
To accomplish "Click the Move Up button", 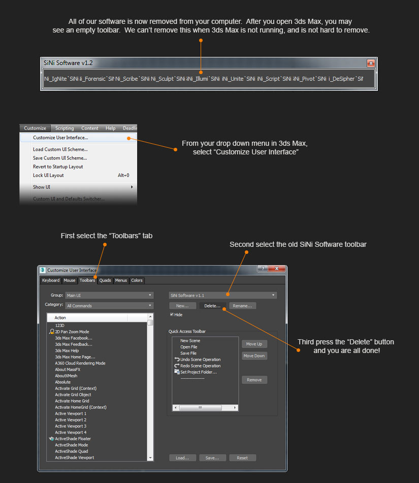I will tap(254, 344).
